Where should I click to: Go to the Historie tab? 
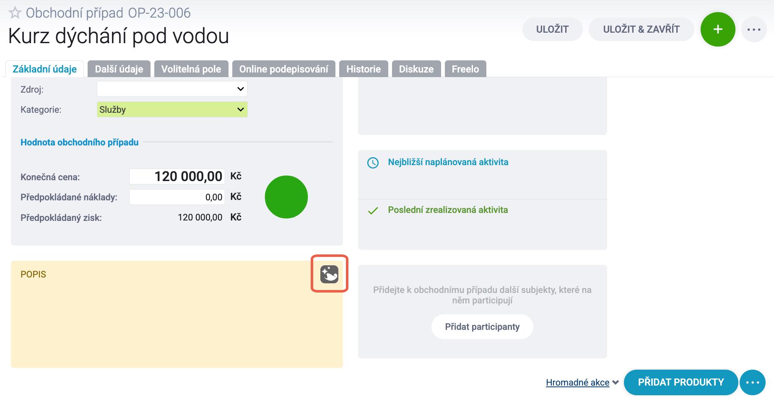click(x=364, y=69)
